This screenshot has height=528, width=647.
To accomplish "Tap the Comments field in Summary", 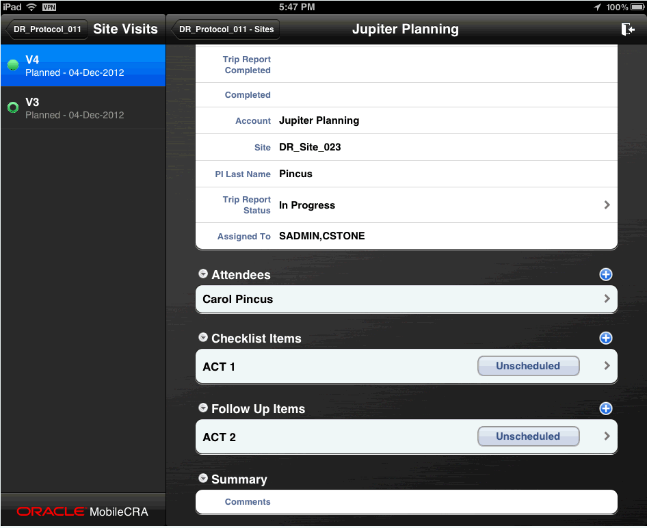I will (406, 501).
